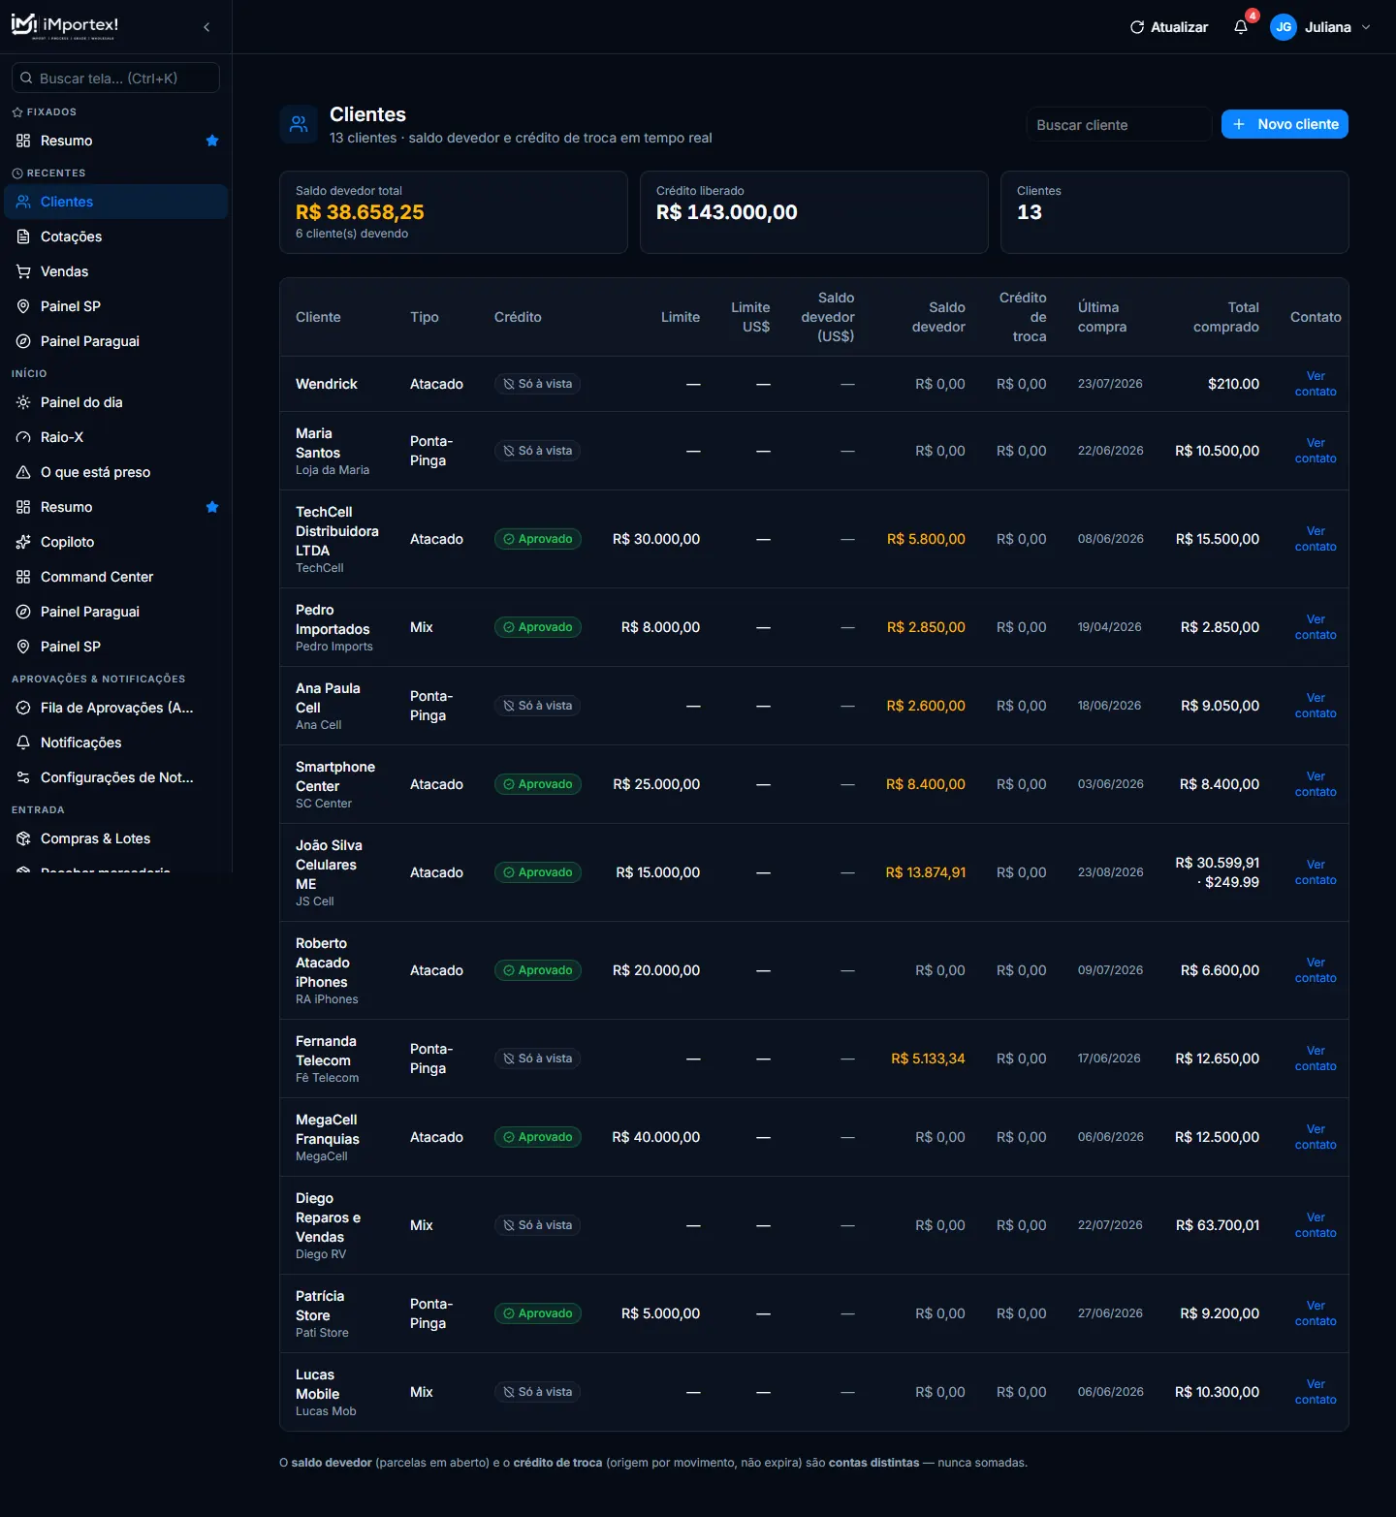The height and width of the screenshot is (1517, 1396).
Task: Click the Copiloto sparkle icon
Action: (23, 542)
